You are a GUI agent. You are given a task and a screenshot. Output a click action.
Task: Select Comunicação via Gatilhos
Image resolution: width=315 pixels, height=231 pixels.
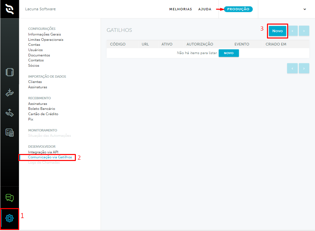50,157
